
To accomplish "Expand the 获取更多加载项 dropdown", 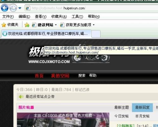I will [94, 25].
